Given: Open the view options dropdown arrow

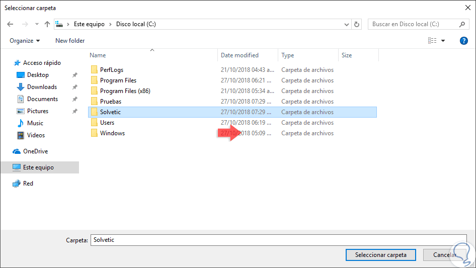Looking at the screenshot, I should click(443, 41).
